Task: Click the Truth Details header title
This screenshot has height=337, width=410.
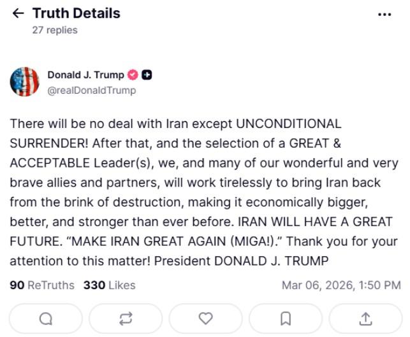Action: click(x=76, y=13)
